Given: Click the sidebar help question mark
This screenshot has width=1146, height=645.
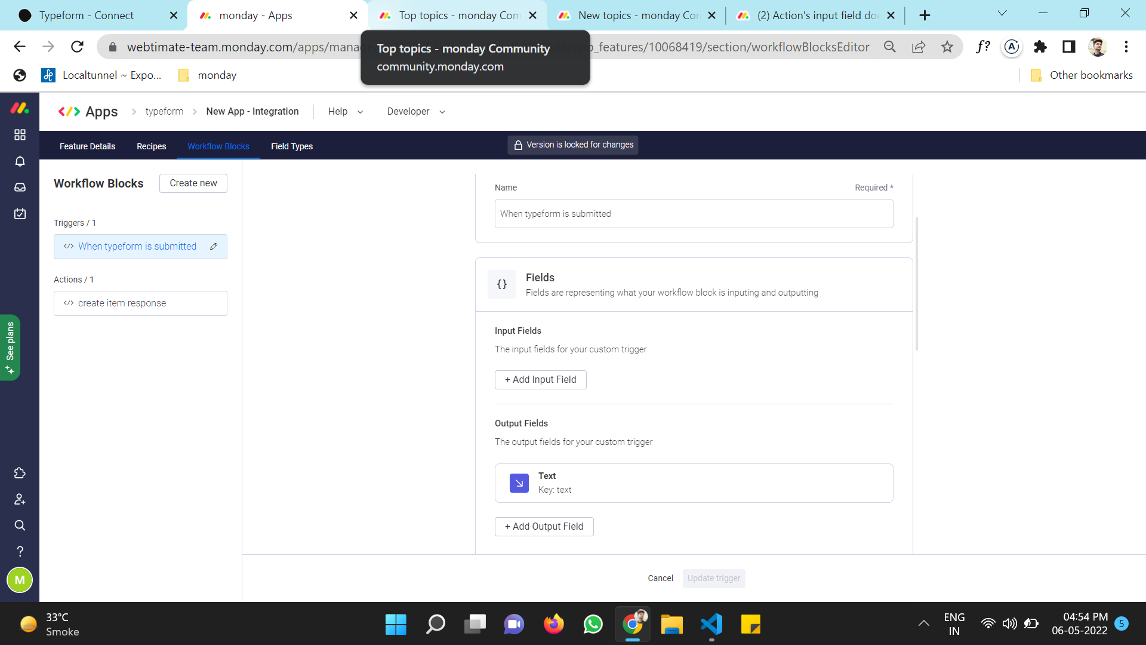Looking at the screenshot, I should point(20,551).
